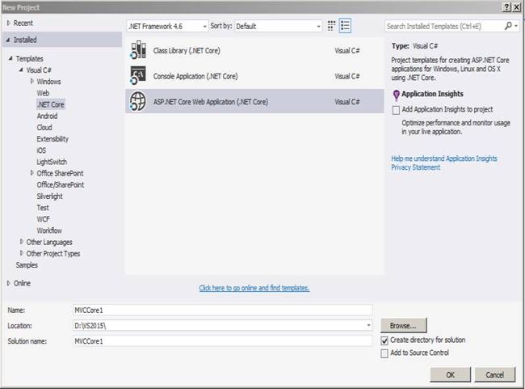This screenshot has height=389, width=525.
Task: Select Class Library (.NET Core) template name
Action: coord(187,51)
